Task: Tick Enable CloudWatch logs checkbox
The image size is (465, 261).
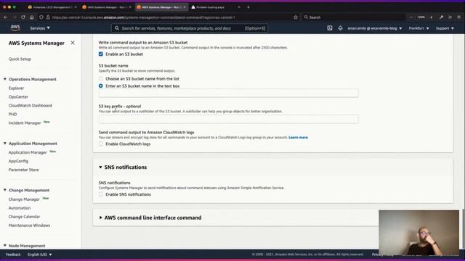Action: pos(101,144)
